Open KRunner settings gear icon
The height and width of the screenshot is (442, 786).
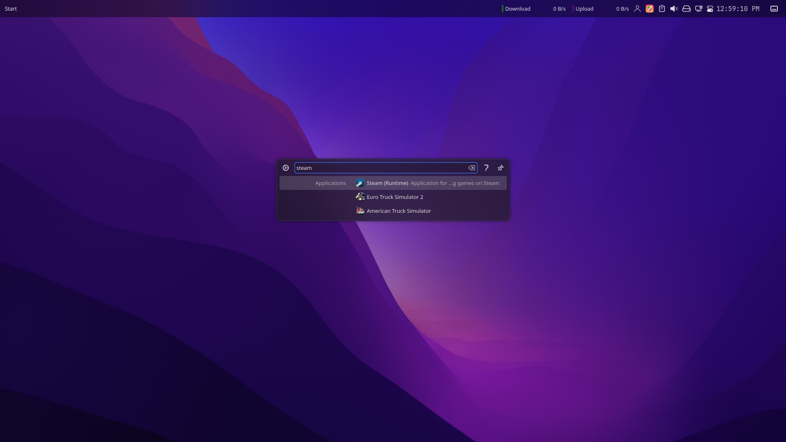(x=286, y=168)
